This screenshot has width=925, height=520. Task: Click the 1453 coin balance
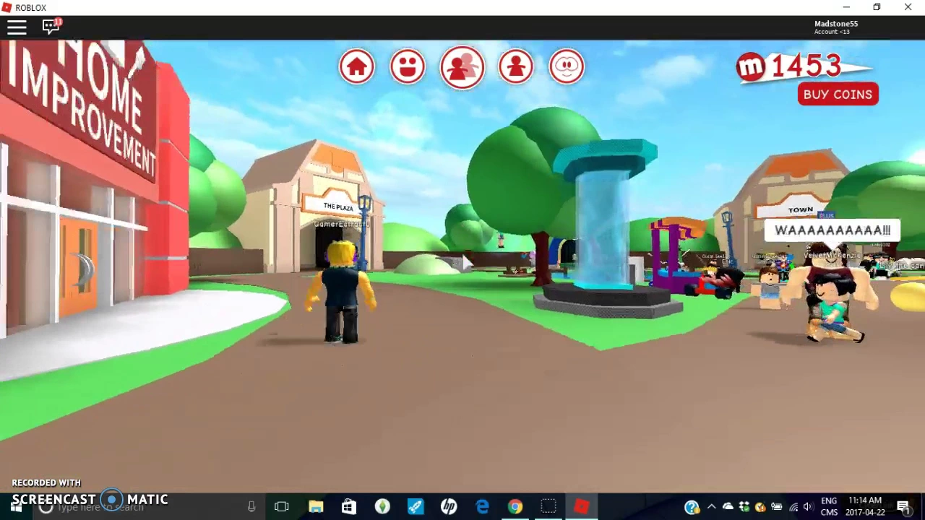[x=806, y=66]
